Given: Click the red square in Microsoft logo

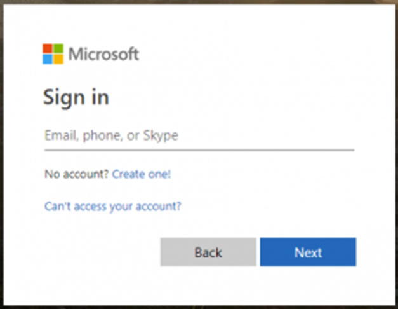Looking at the screenshot, I should [x=48, y=48].
